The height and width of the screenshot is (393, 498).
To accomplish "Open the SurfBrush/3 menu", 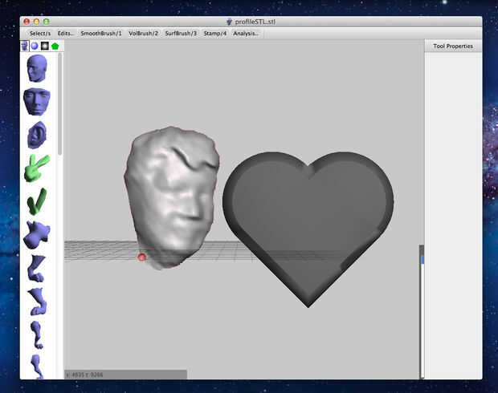I will pos(181,34).
